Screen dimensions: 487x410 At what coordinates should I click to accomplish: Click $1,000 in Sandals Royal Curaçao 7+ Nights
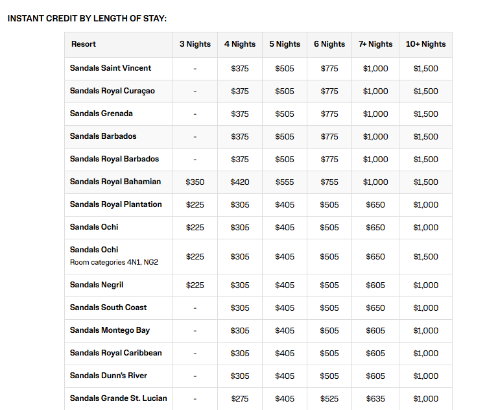point(375,91)
